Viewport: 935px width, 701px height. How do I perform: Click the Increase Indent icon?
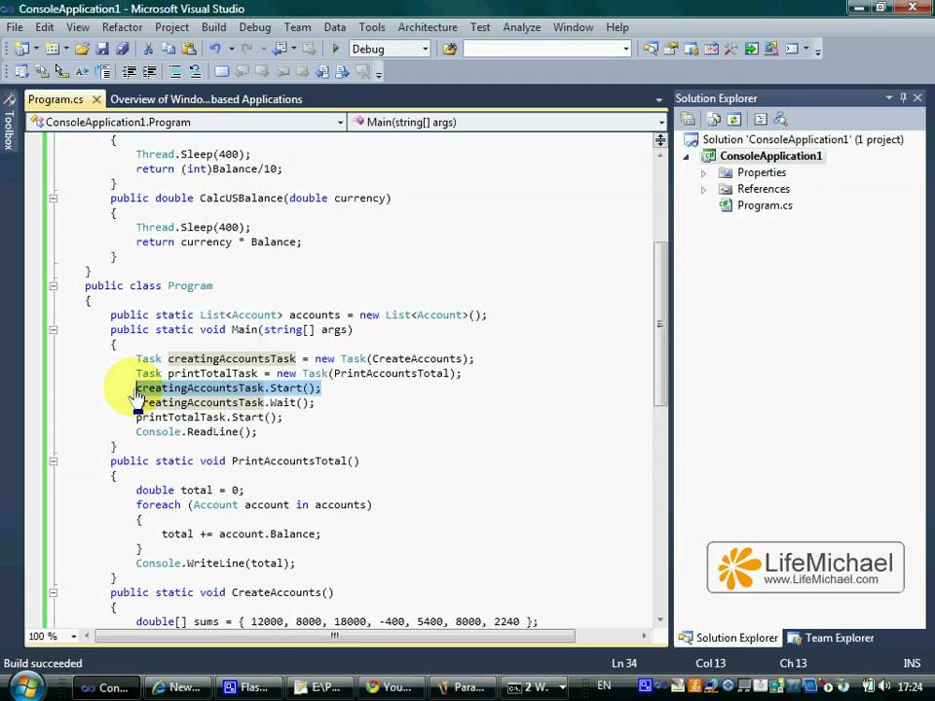[x=149, y=71]
